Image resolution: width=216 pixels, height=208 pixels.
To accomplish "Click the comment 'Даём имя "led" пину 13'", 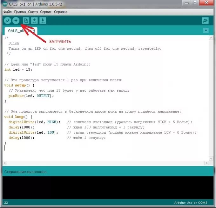I will tap(47, 65).
